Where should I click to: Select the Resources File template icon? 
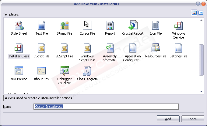[x=156, y=48]
